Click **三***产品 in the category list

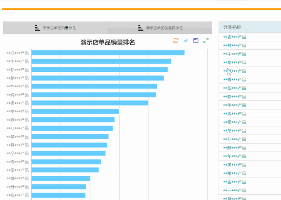pyautogui.click(x=235, y=190)
